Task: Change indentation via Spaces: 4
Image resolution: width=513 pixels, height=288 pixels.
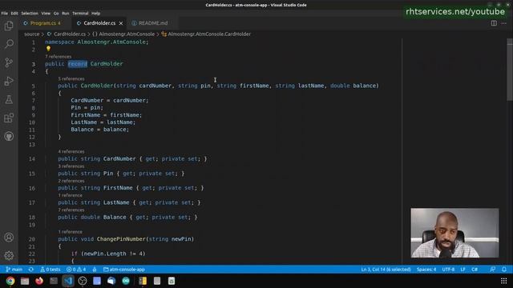Action: 426,270
